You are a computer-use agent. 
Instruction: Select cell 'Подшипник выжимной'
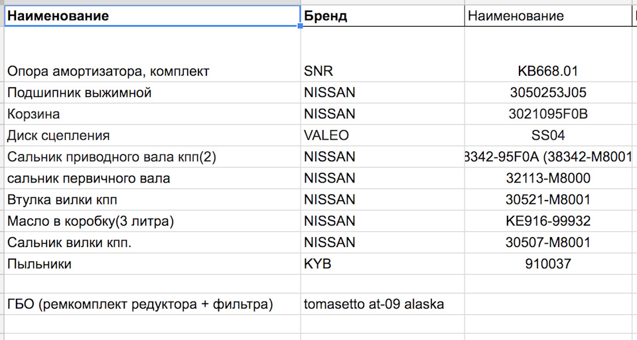pos(153,93)
